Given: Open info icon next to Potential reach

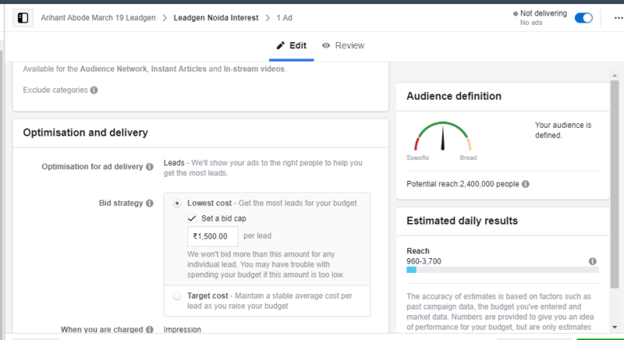Looking at the screenshot, I should tap(526, 184).
